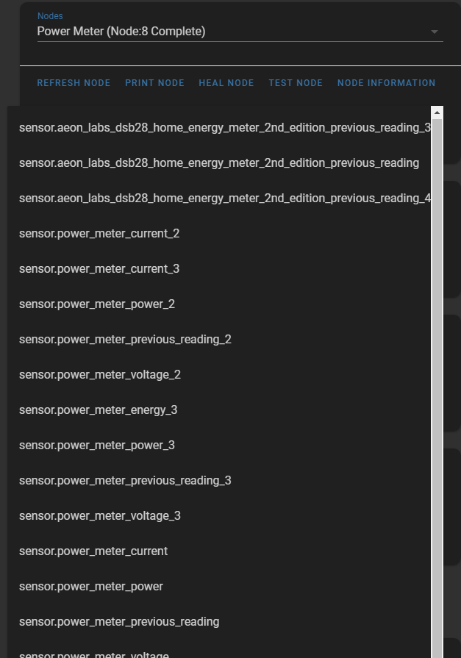Screen dimensions: 461x658
Task: Select the entity ending in previous_reading_3 at top
Action: (x=224, y=128)
